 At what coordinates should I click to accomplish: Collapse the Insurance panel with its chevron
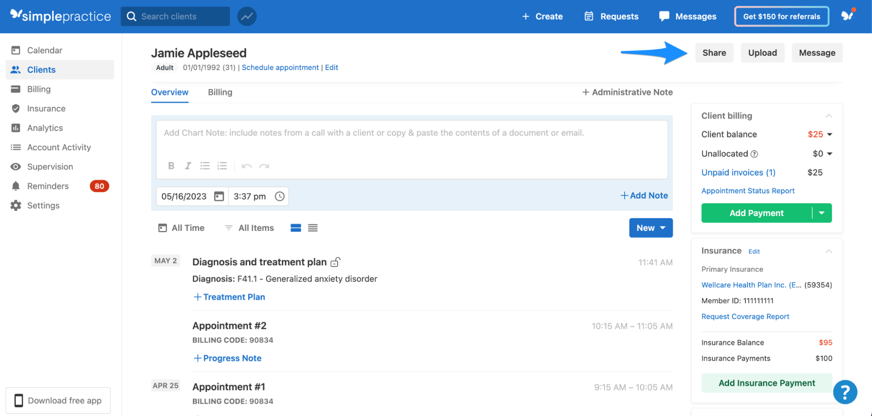click(828, 250)
